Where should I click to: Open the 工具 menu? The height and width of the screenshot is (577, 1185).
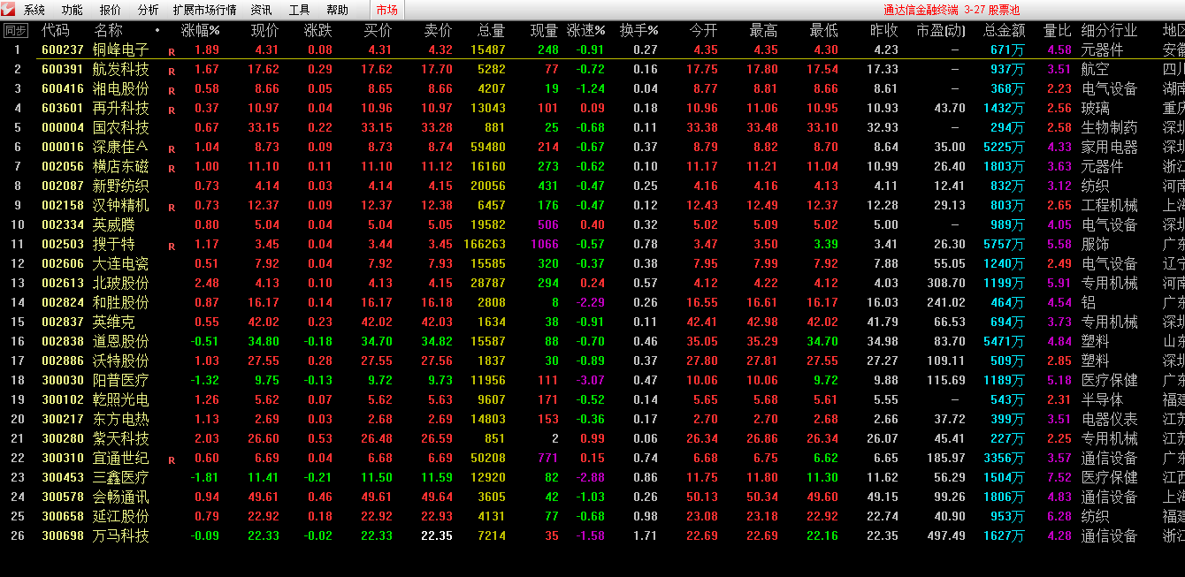(299, 10)
